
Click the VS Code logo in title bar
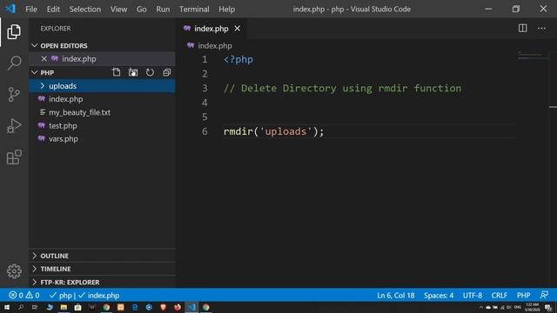(x=10, y=9)
